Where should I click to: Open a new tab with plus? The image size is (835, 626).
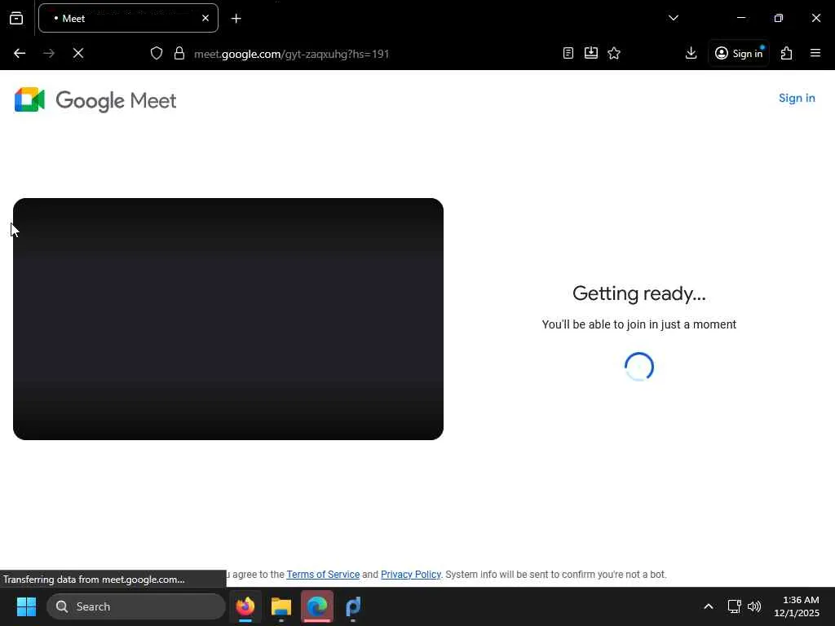pos(236,19)
